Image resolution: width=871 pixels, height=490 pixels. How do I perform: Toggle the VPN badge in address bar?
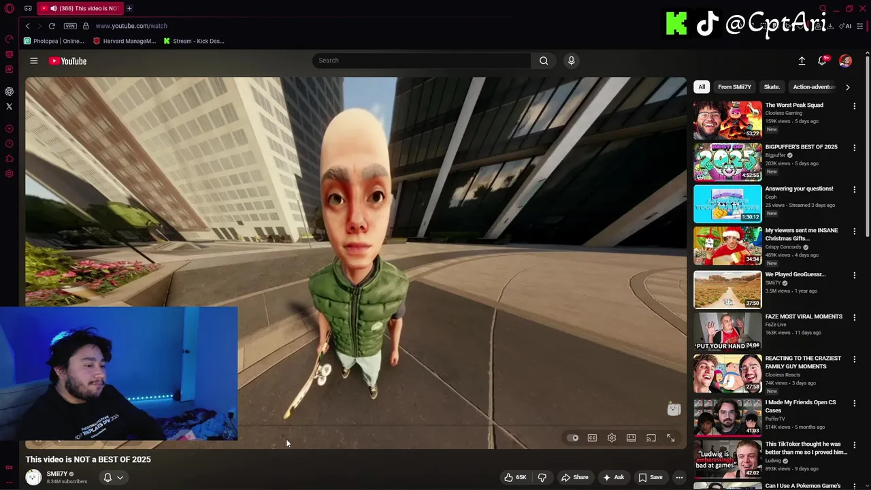coord(70,26)
